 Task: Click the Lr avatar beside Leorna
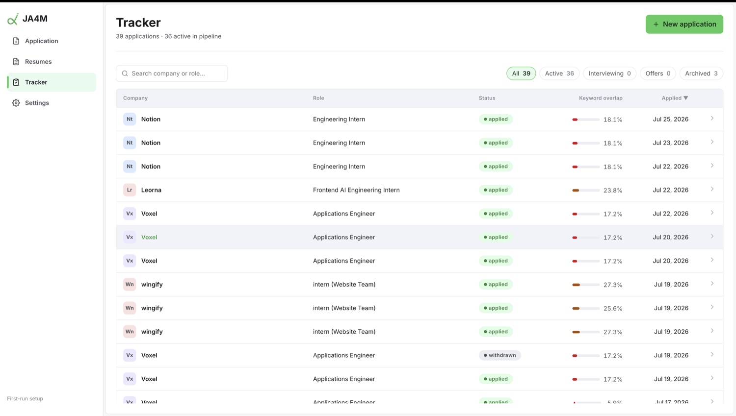[x=130, y=190]
